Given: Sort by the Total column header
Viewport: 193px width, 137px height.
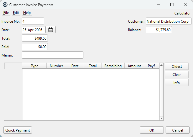Looking at the screenshot, I should click(93, 66).
